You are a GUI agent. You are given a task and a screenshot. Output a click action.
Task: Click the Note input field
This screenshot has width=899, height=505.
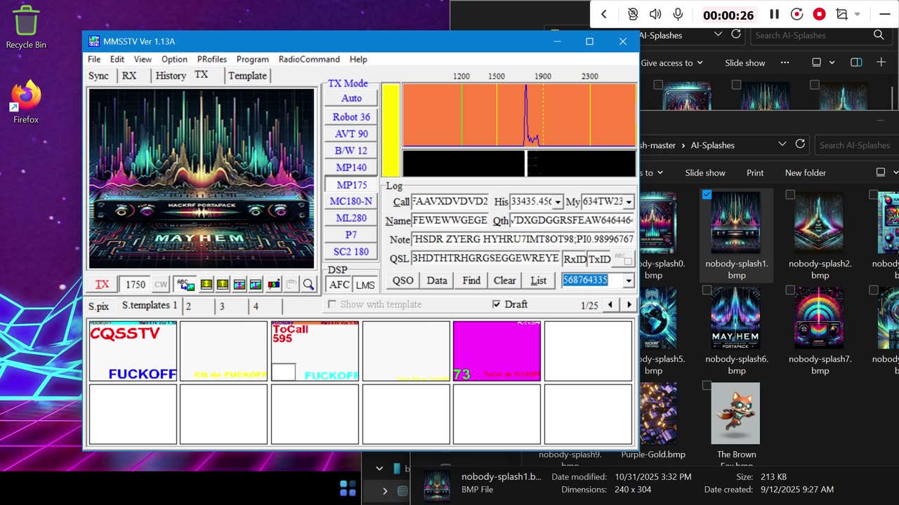click(x=523, y=240)
